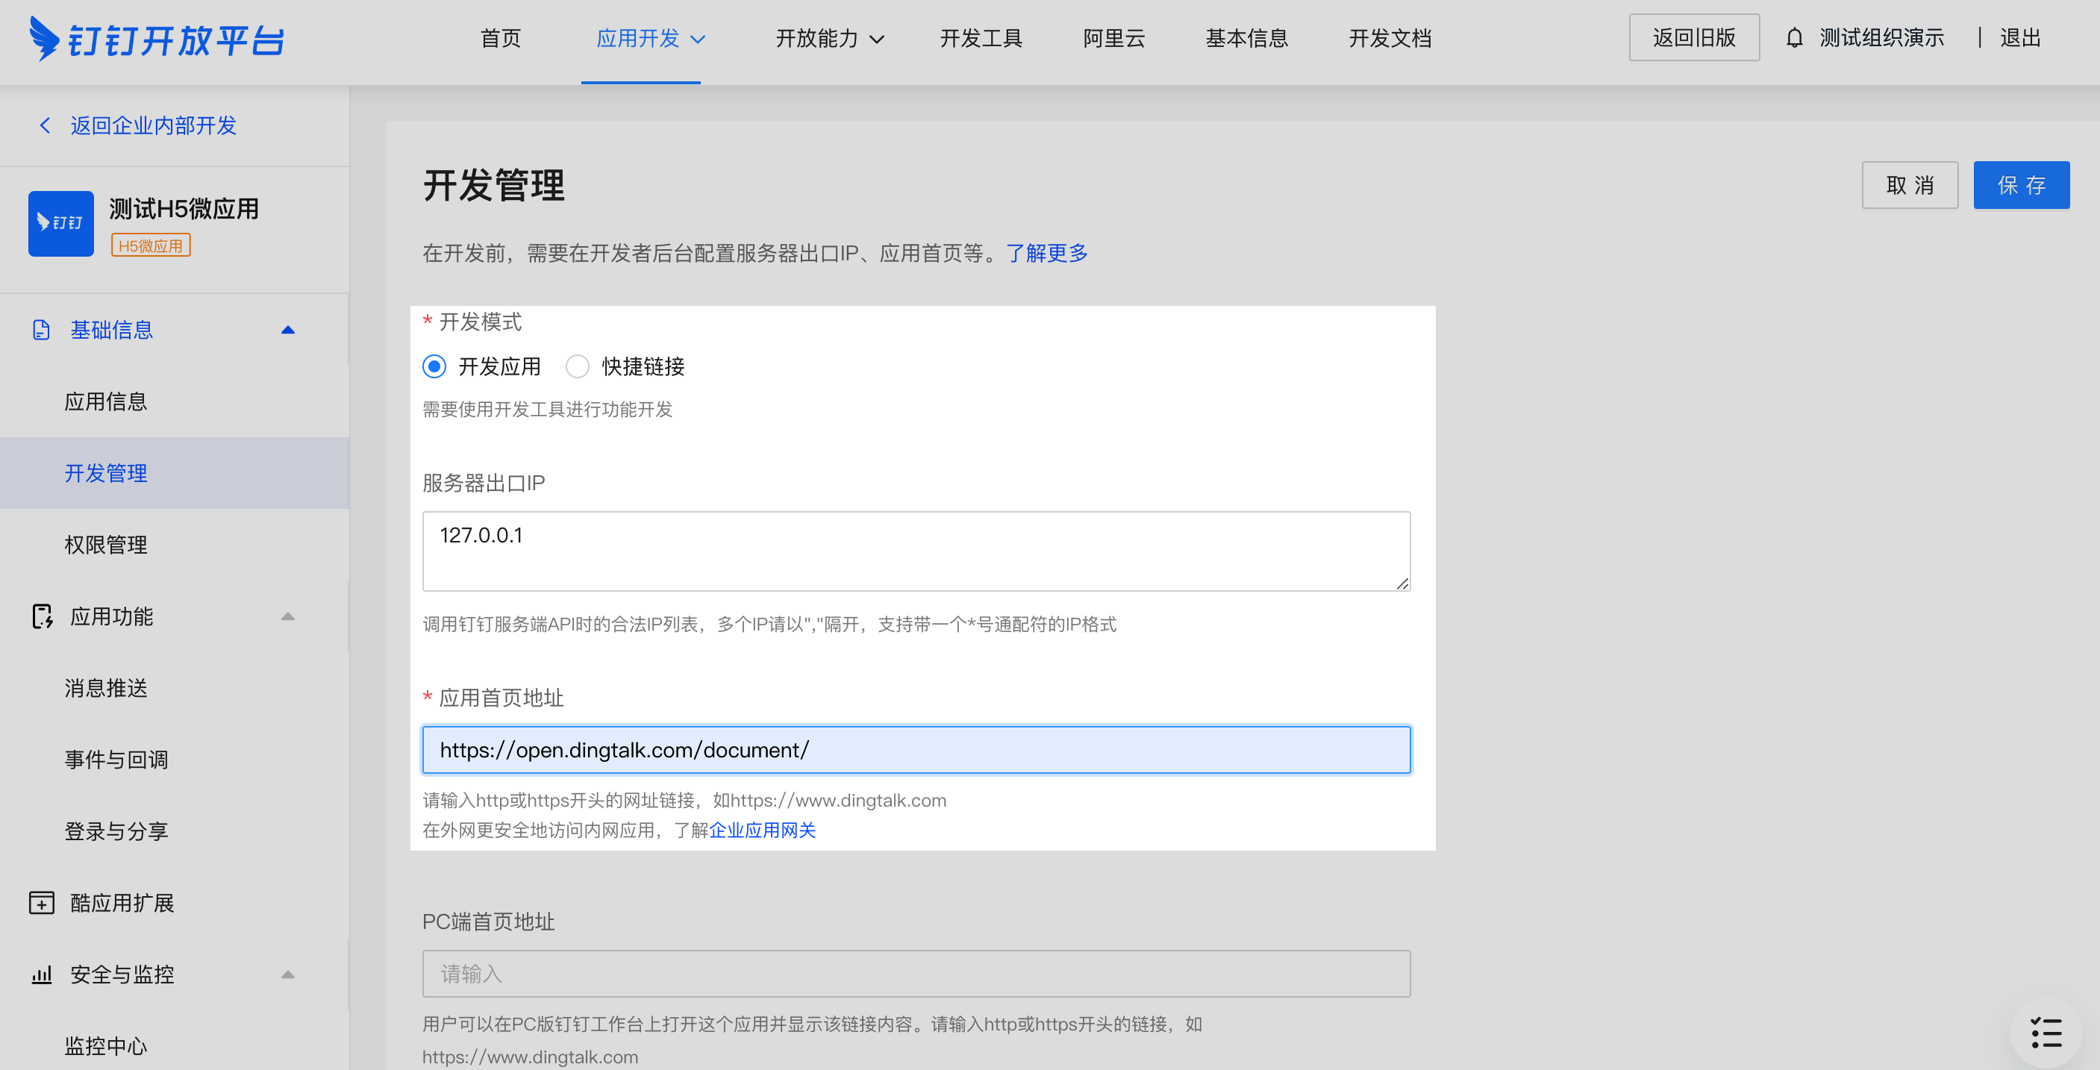The image size is (2100, 1070).
Task: Click the PC端首页地址 input field
Action: point(916,974)
